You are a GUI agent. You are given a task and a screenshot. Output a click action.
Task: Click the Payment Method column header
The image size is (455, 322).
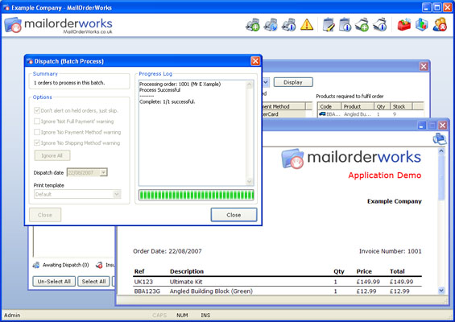tap(283, 106)
